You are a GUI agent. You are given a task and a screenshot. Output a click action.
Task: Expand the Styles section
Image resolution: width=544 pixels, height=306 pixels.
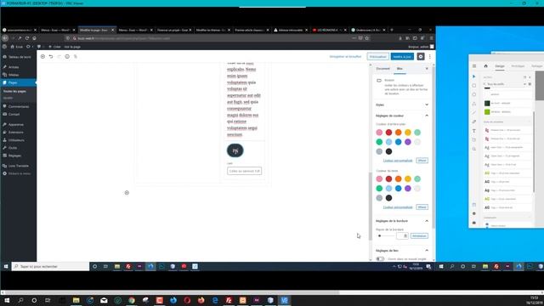tap(402, 105)
